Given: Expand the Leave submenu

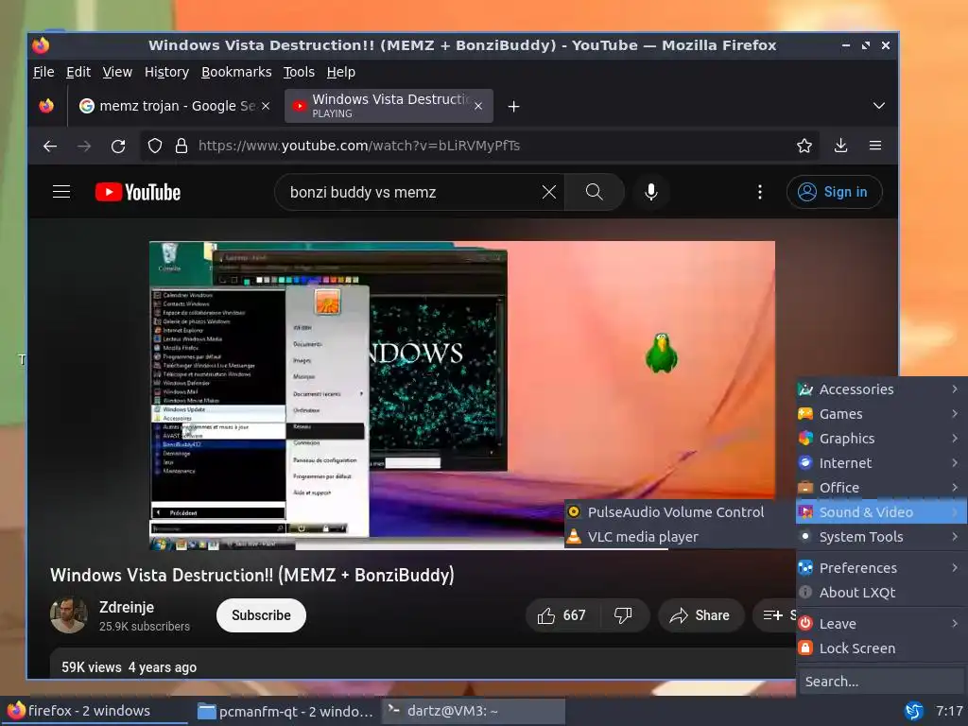Looking at the screenshot, I should (881, 624).
